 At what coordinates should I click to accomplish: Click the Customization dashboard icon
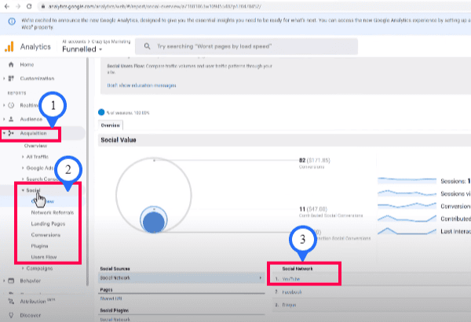tap(11, 79)
